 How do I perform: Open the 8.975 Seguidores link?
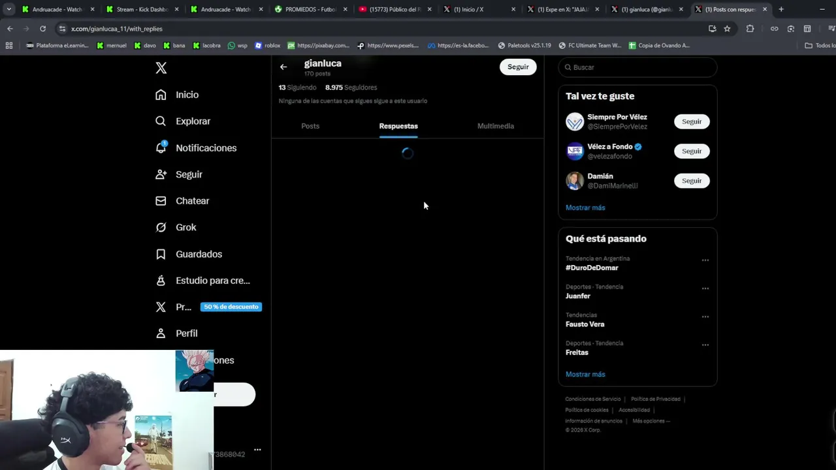(351, 87)
